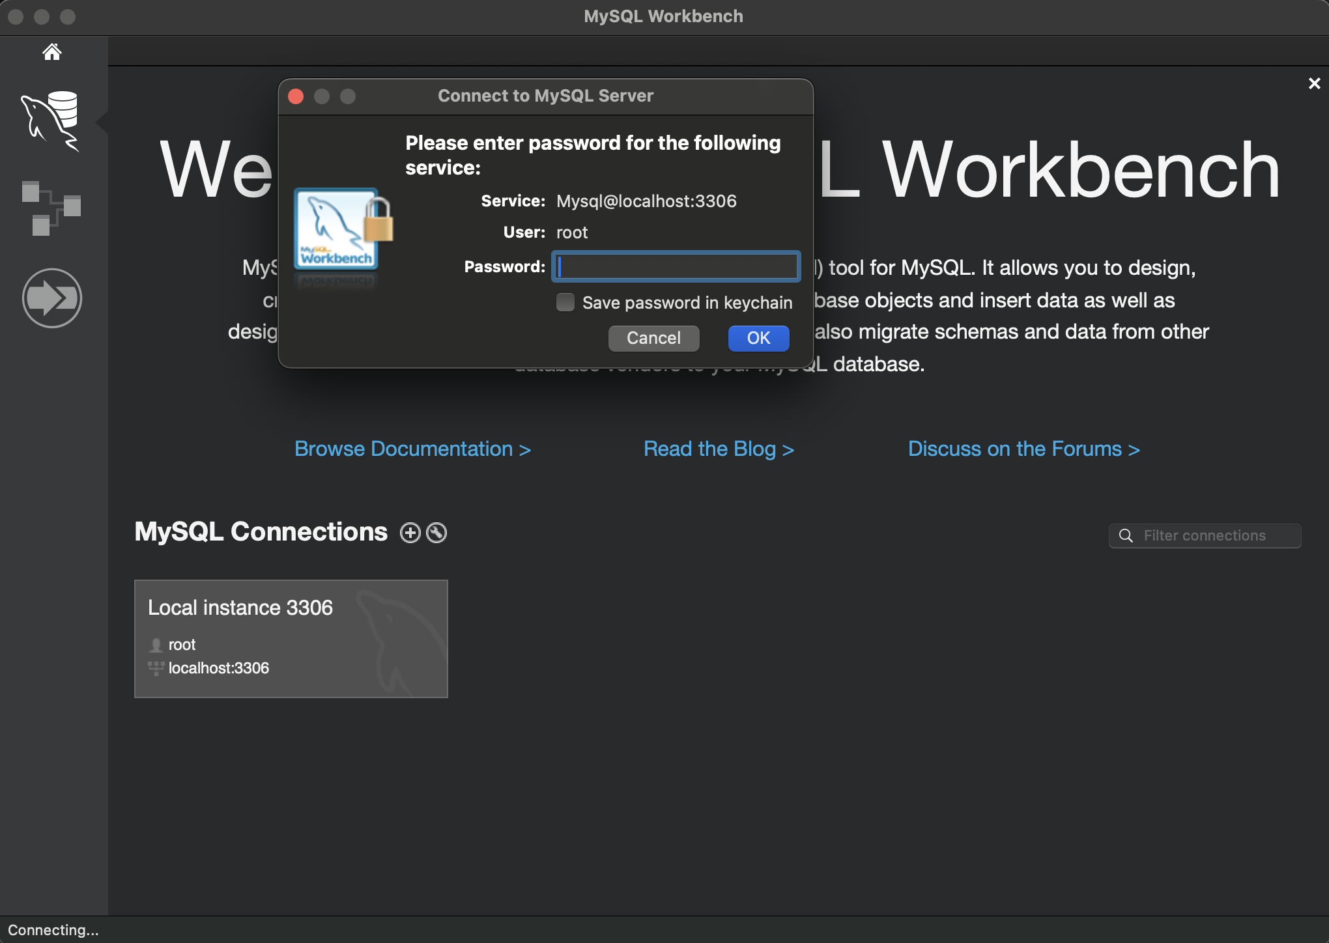Open the Models sidebar icon

pos(51,208)
